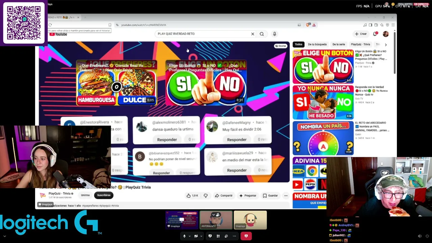Select the PlayQuiz - Trivia filter chip
Screen dimensions: 432x243
pyautogui.click(x=360, y=44)
